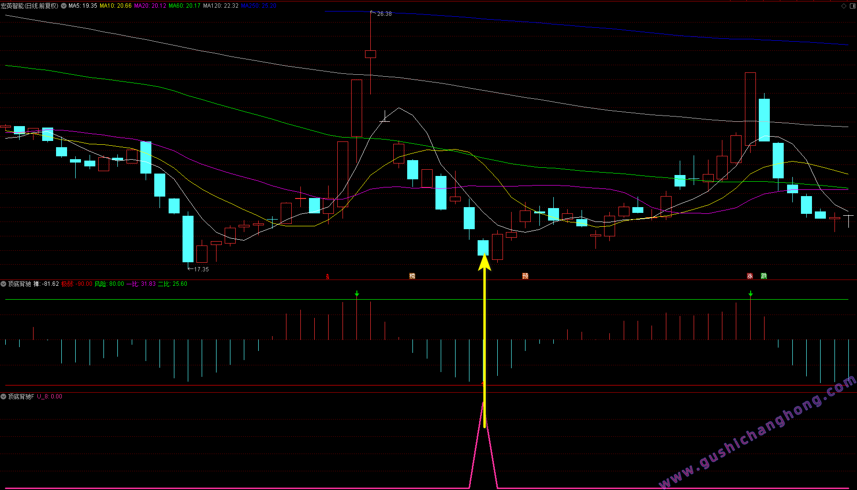Expand the 顶底背驰 indicator panel dropdown

[x=3, y=284]
